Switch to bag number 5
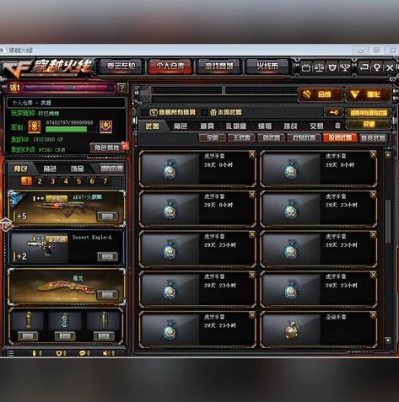 [78, 181]
